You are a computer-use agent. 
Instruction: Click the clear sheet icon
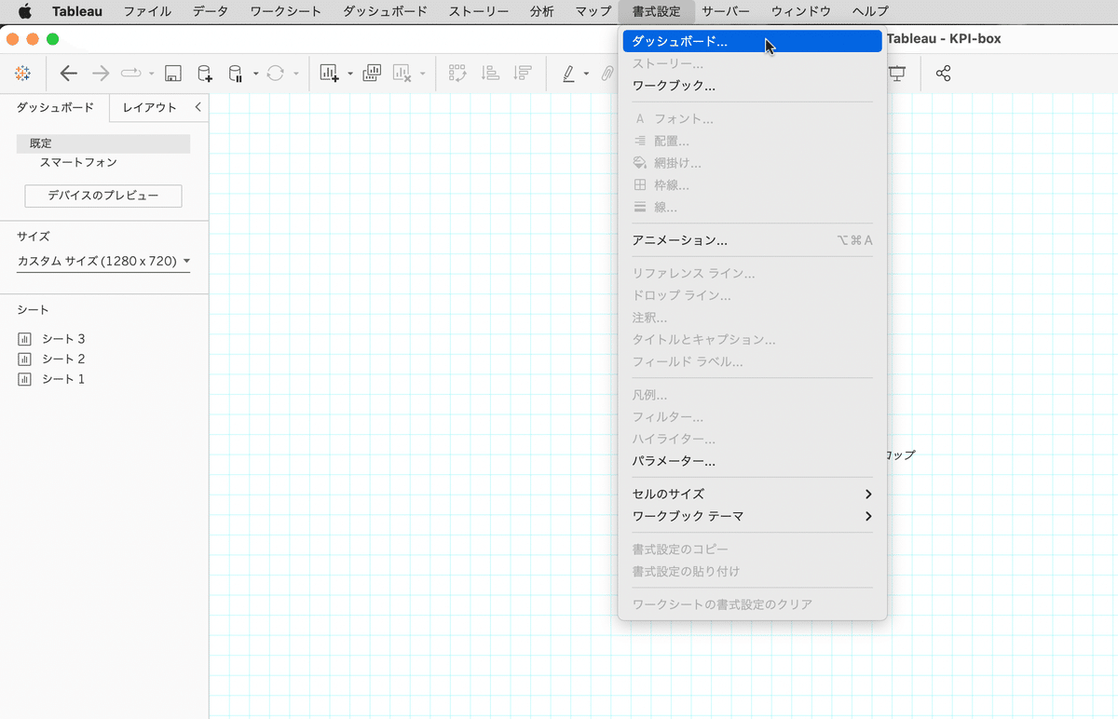[402, 74]
